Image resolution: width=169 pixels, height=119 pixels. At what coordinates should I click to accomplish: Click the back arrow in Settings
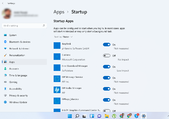coord(3,3)
